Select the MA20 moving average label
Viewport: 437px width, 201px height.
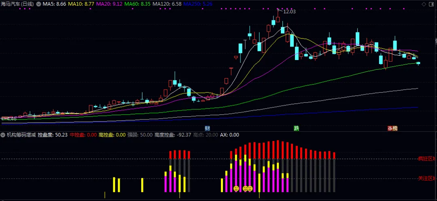click(x=110, y=4)
